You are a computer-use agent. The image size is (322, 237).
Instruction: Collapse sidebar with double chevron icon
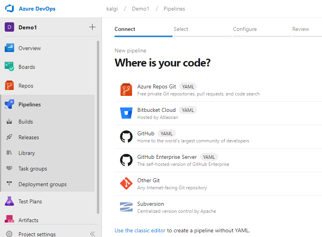(x=93, y=234)
